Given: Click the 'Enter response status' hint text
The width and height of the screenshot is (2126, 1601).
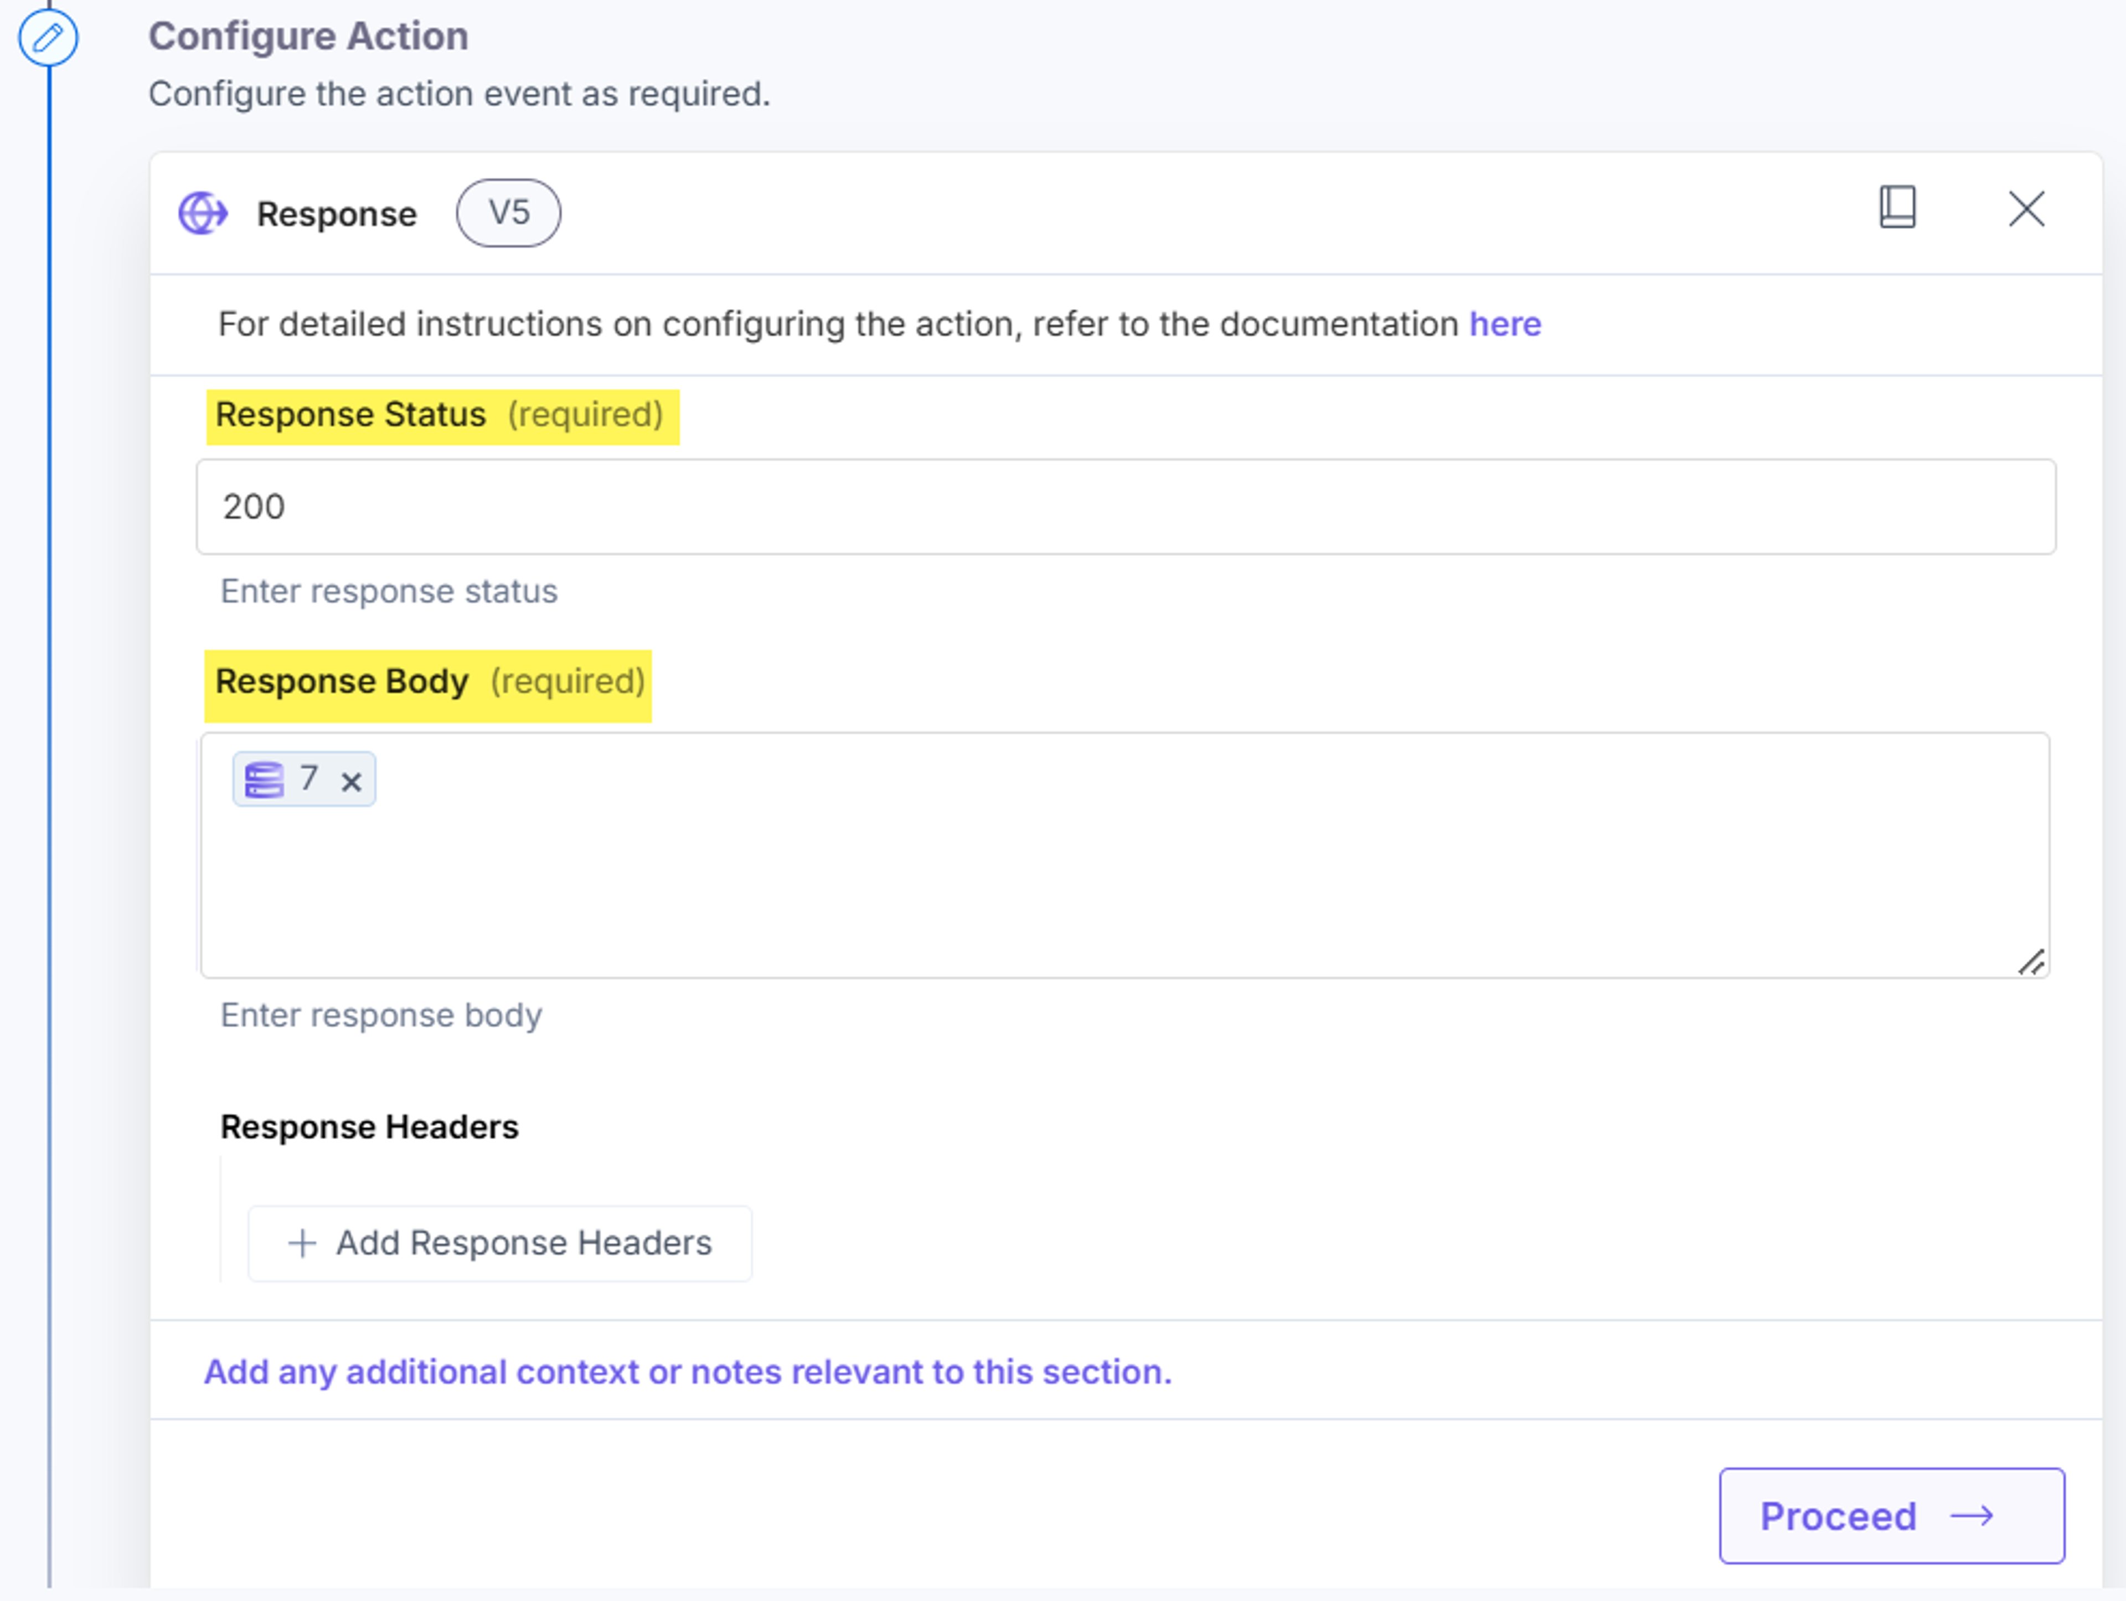Looking at the screenshot, I should 389,591.
